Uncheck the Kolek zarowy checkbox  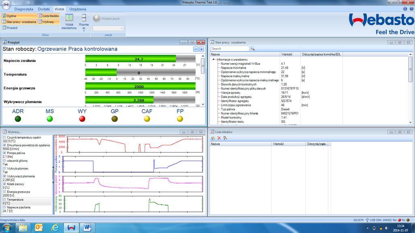point(4,184)
